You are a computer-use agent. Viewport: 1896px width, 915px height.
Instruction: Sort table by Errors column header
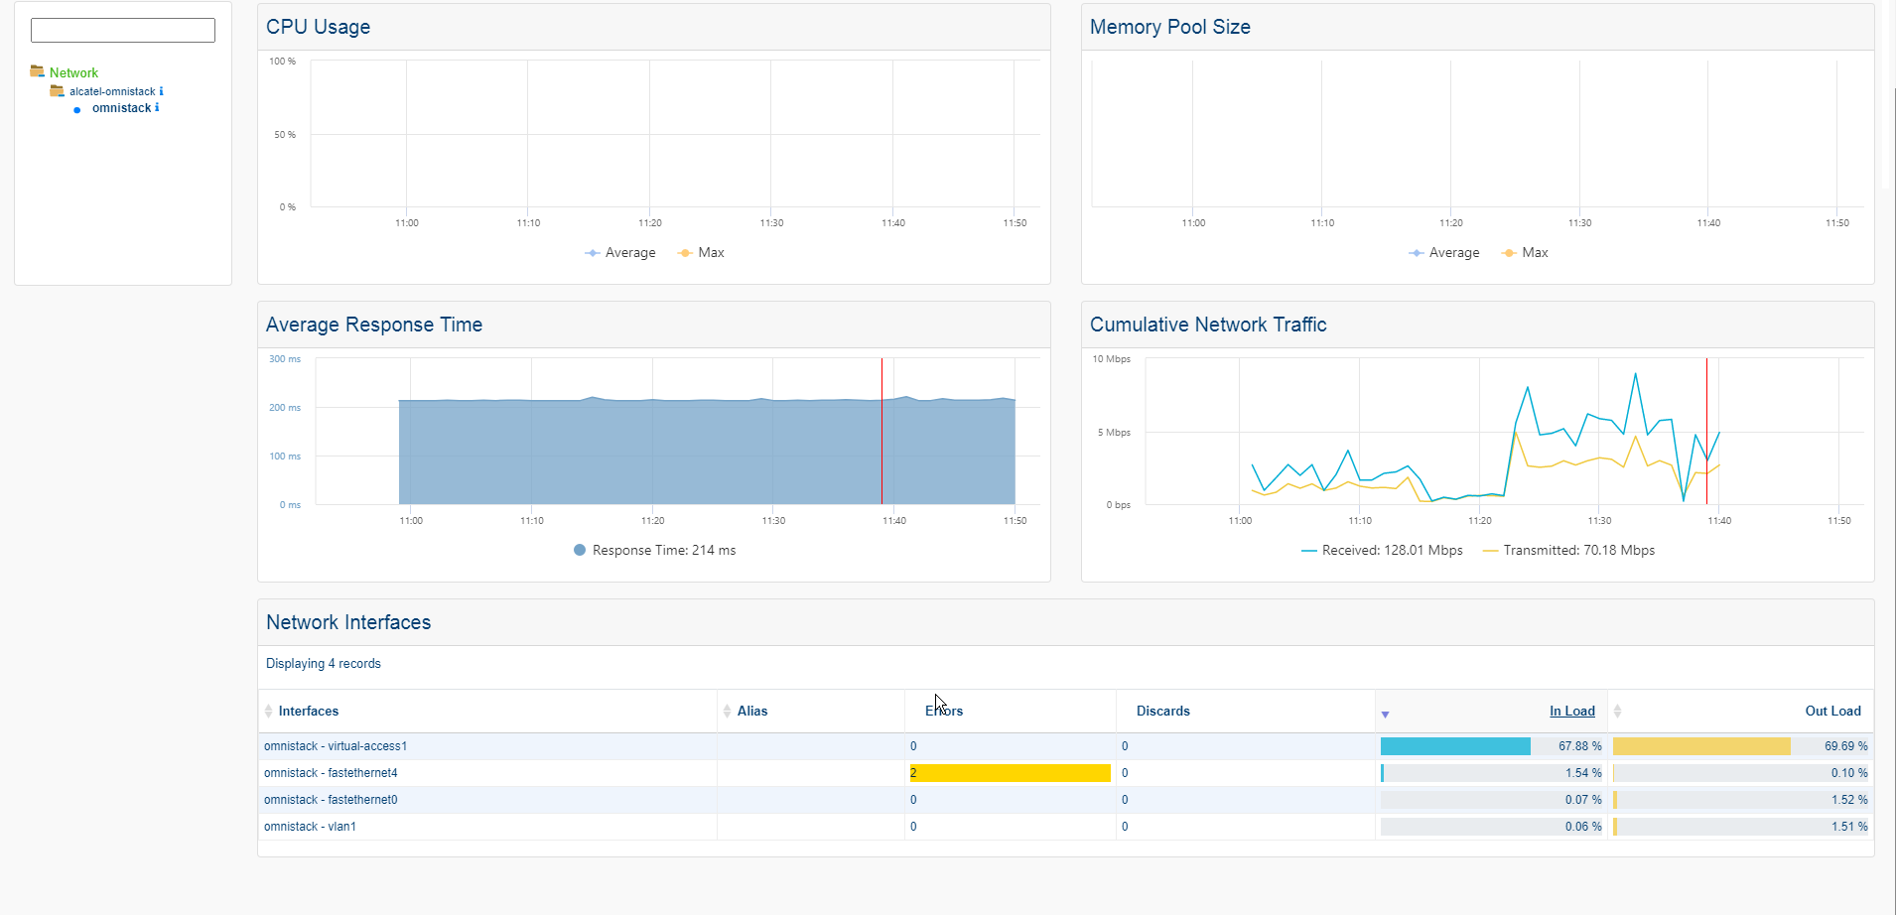(944, 711)
